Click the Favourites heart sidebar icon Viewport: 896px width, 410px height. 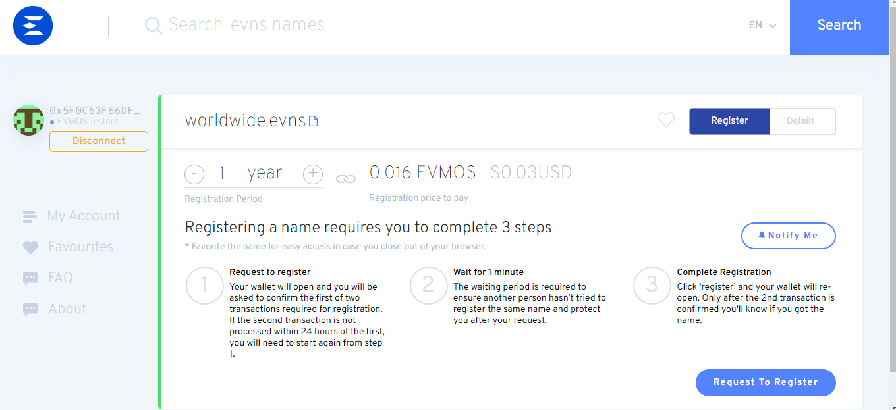click(x=30, y=247)
